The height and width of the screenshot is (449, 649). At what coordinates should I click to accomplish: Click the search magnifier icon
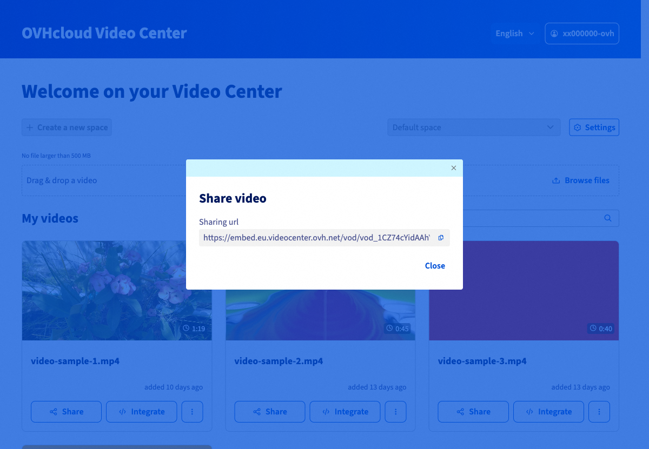click(607, 218)
